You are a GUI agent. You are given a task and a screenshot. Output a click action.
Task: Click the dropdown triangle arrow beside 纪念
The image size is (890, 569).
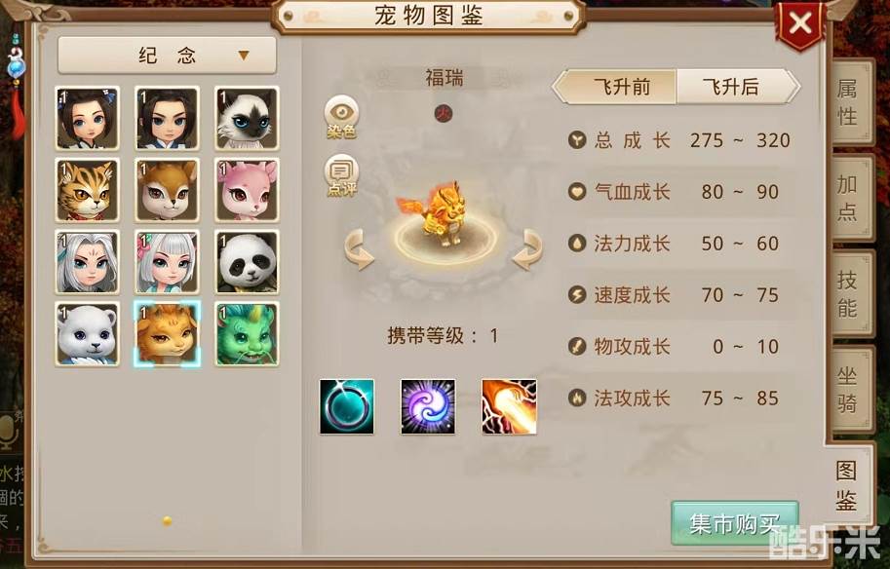point(244,55)
